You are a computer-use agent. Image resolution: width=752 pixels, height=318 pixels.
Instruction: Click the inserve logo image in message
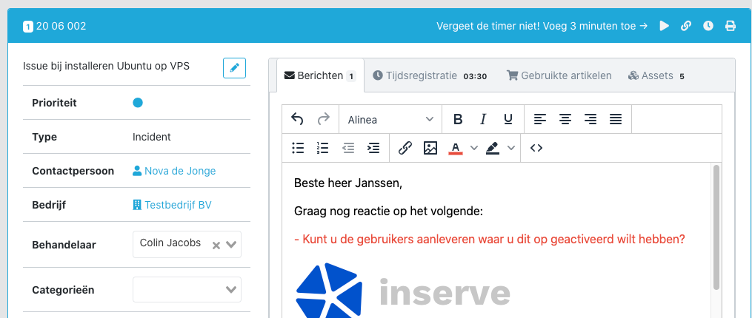403,290
